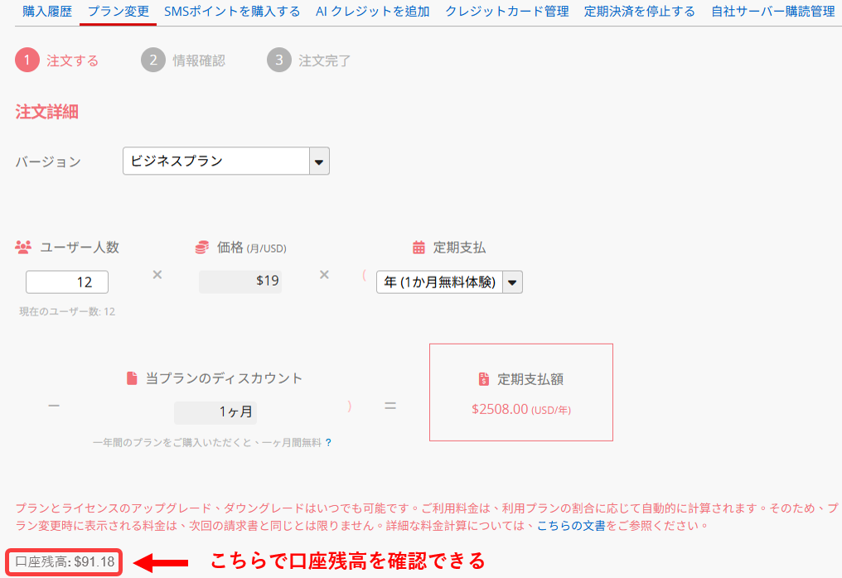Click step 3 注文完了 circle

pyautogui.click(x=279, y=60)
